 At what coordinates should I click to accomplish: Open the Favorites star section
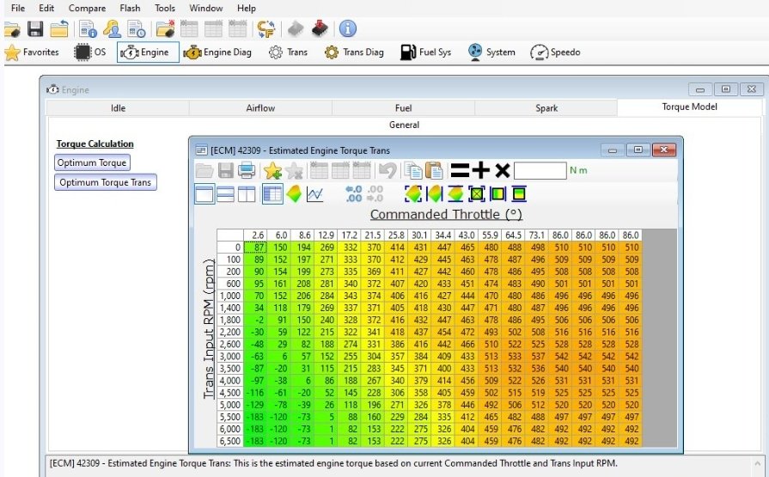32,52
